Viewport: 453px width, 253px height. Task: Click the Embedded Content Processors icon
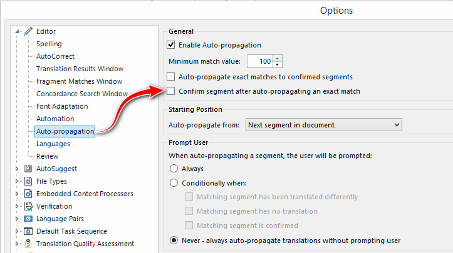tap(28, 194)
